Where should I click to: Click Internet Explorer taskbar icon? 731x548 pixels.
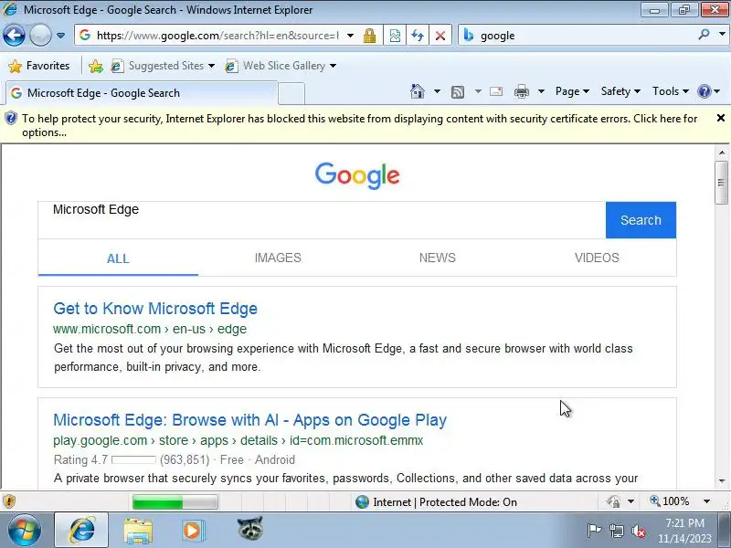pyautogui.click(x=81, y=531)
